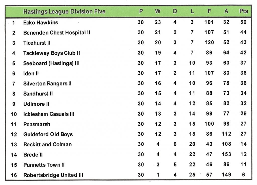
Task: Click the F column header
Action: coord(209,11)
